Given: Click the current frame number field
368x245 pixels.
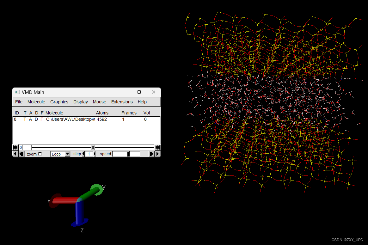Looking at the screenshot, I should pyautogui.click(x=25, y=147).
